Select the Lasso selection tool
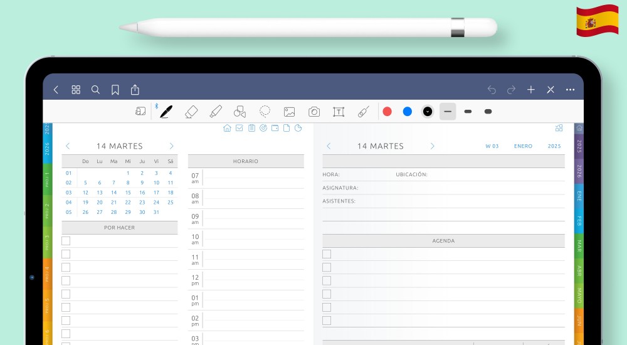The width and height of the screenshot is (627, 345). pyautogui.click(x=265, y=112)
